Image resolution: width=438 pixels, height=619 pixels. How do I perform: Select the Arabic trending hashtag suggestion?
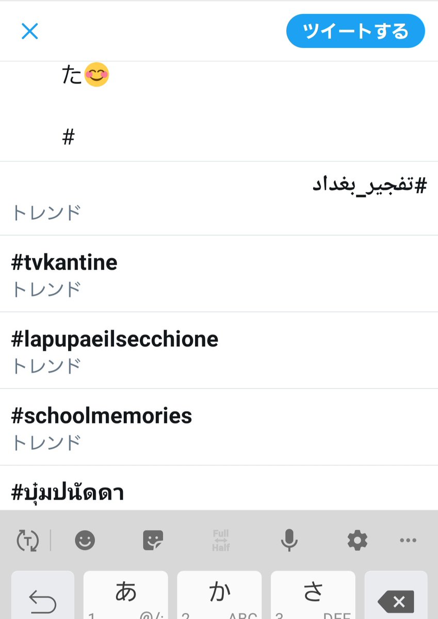point(219,198)
